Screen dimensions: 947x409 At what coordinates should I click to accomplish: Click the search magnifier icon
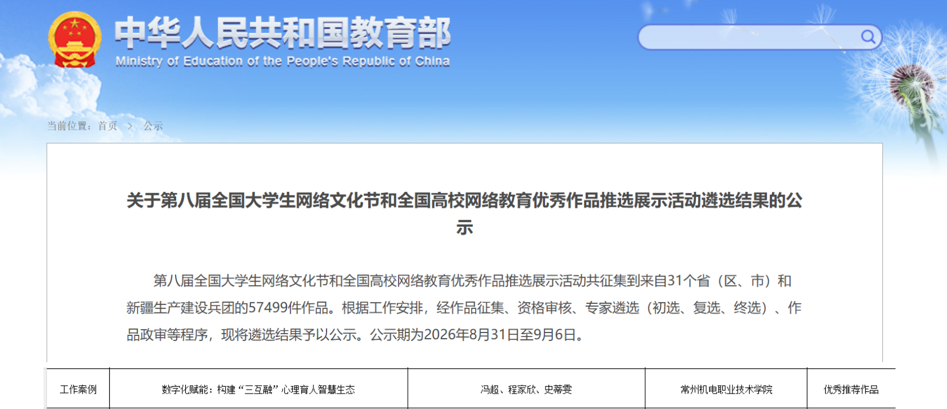coord(868,37)
